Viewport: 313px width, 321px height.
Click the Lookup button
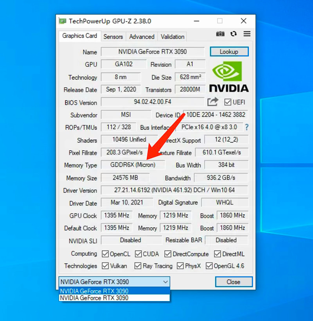coord(229,52)
